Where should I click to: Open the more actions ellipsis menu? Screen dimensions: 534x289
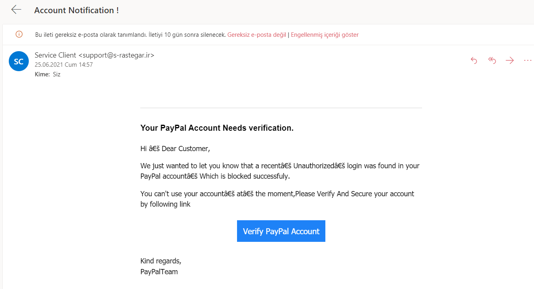(528, 60)
